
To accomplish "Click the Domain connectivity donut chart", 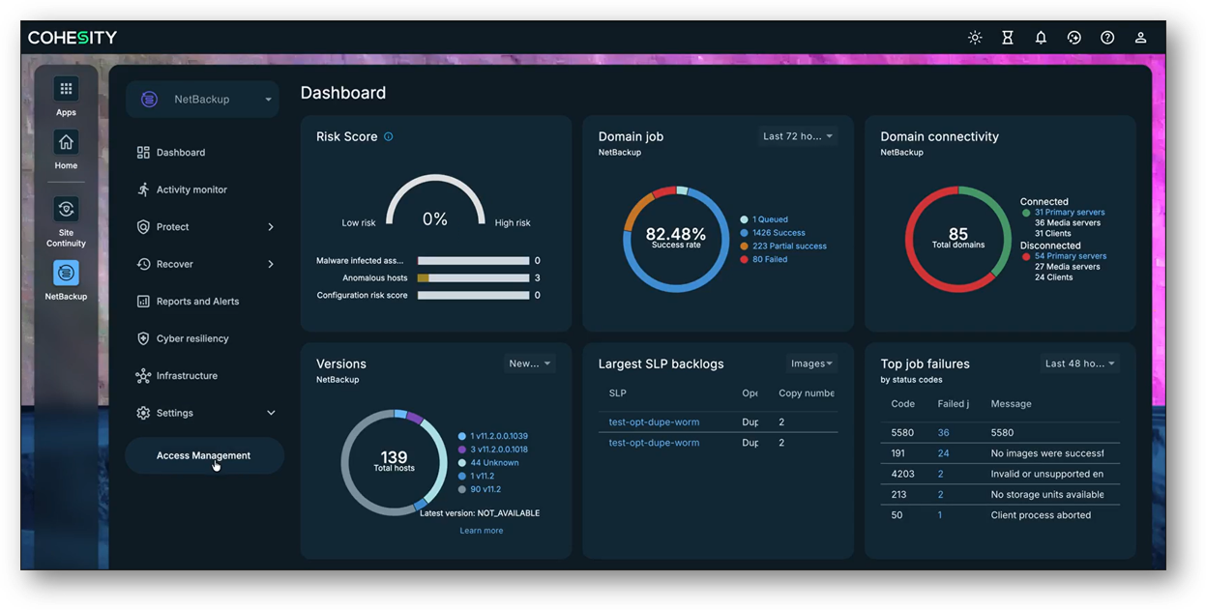I will (x=957, y=239).
